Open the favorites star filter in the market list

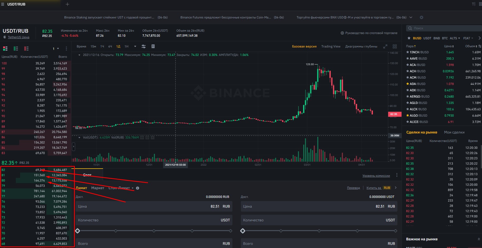[x=409, y=38]
